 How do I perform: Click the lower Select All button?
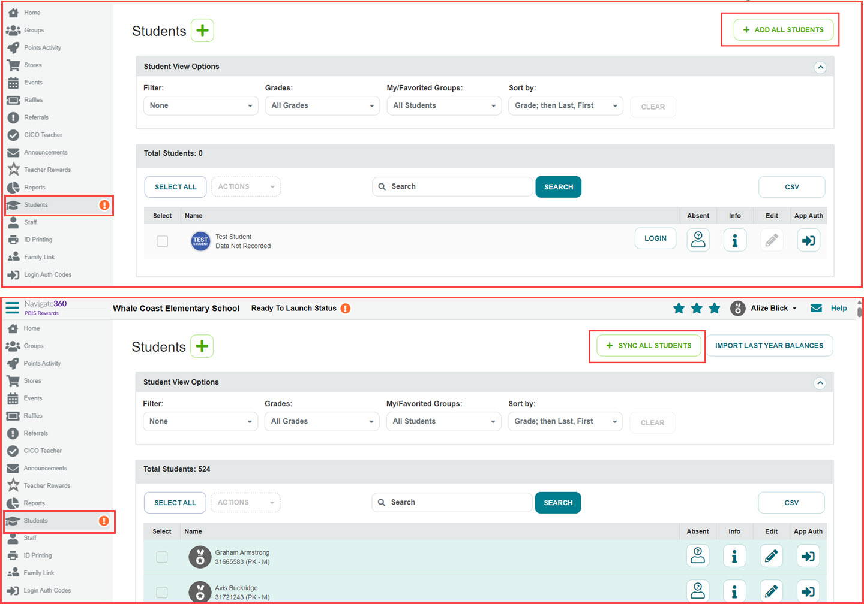pyautogui.click(x=175, y=502)
